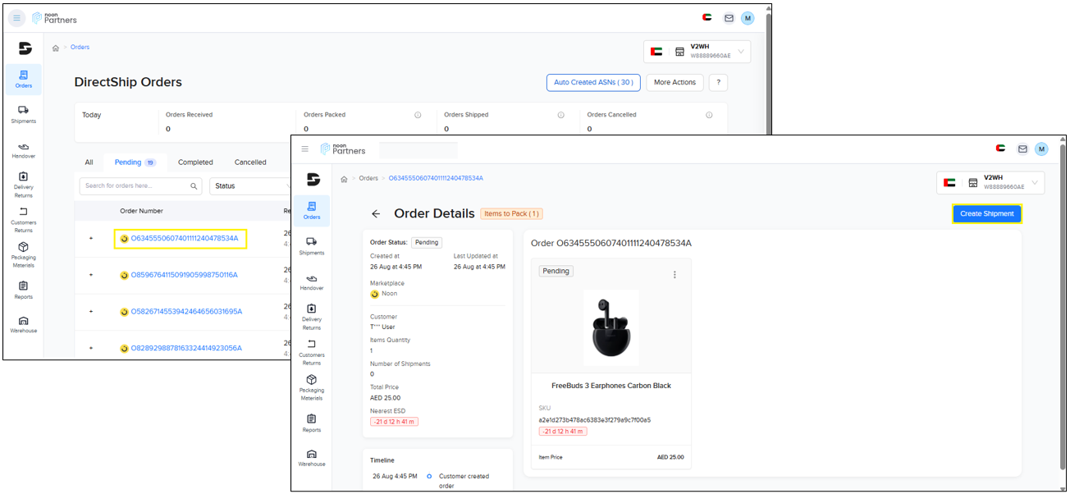Click the mail icon in the Order Details window
1070x494 pixels.
click(x=1022, y=149)
